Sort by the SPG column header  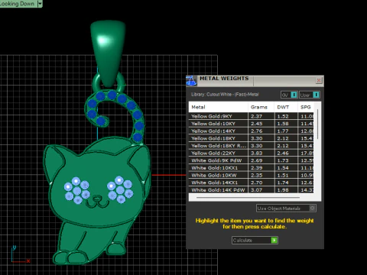tap(306, 107)
